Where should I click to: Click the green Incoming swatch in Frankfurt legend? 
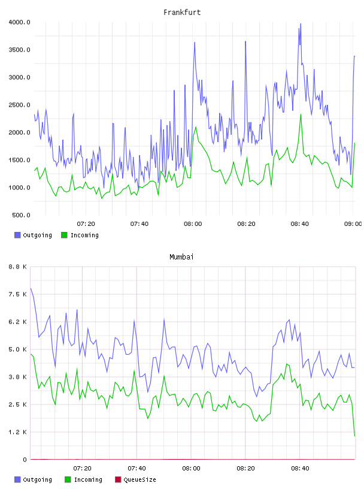click(64, 235)
